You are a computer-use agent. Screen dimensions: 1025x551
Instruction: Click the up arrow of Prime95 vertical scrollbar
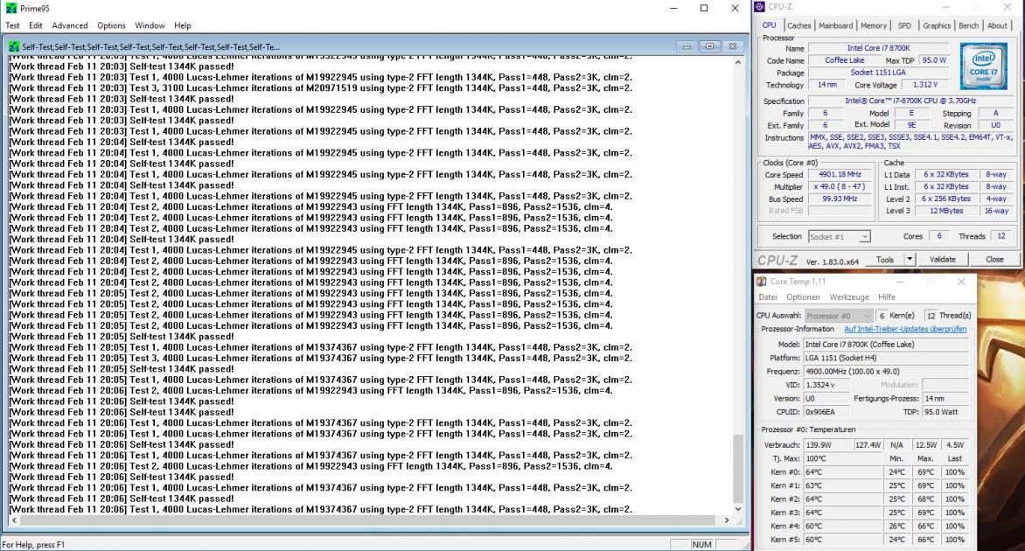tap(738, 62)
